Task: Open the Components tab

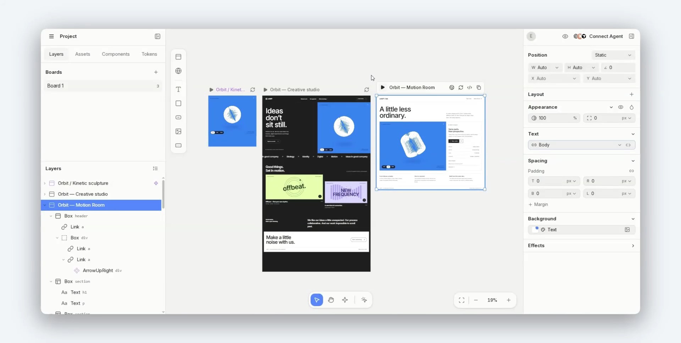Action: pos(116,54)
